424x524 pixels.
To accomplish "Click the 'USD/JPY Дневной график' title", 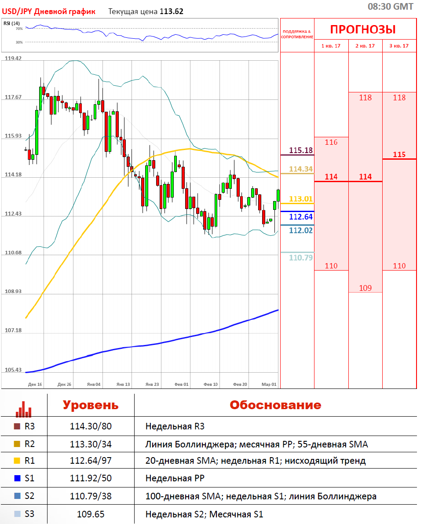I will click(49, 11).
